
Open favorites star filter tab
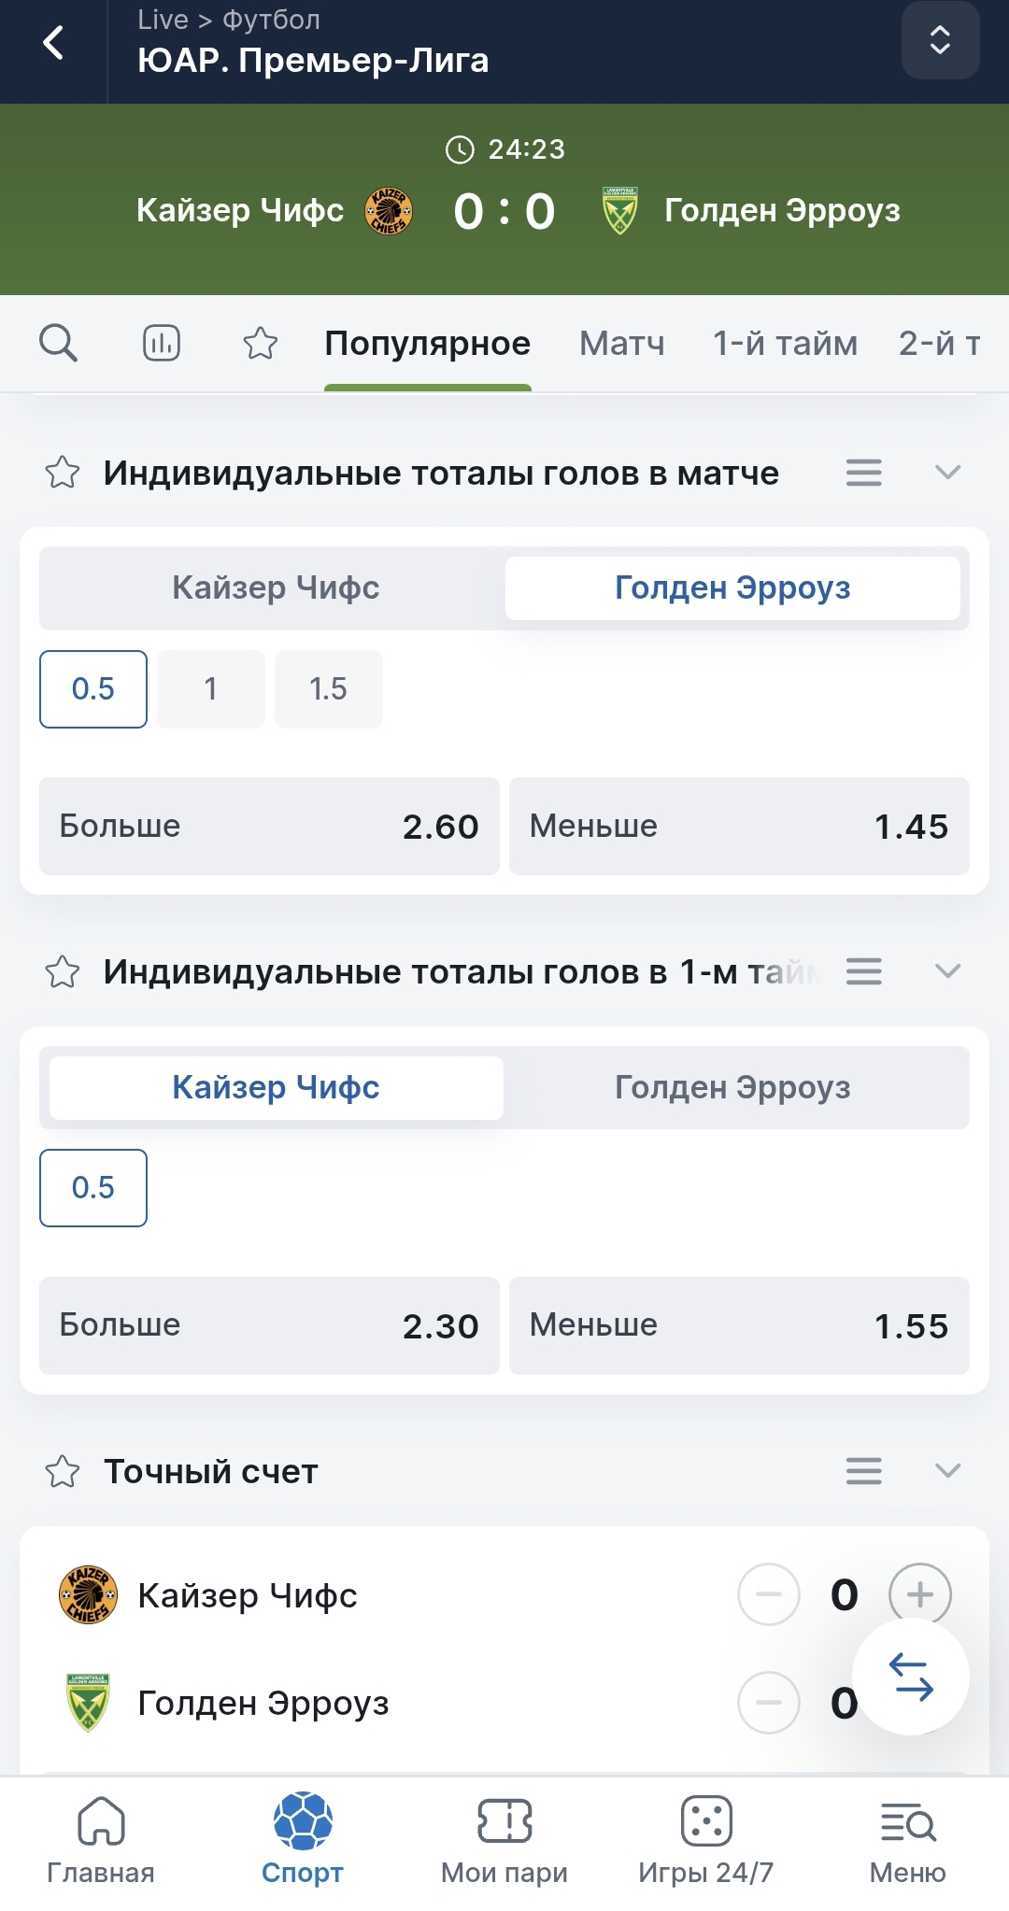[x=261, y=343]
